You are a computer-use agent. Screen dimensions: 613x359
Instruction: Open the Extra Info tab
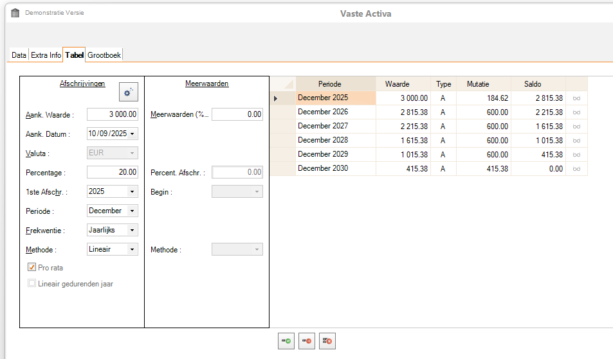pyautogui.click(x=46, y=55)
